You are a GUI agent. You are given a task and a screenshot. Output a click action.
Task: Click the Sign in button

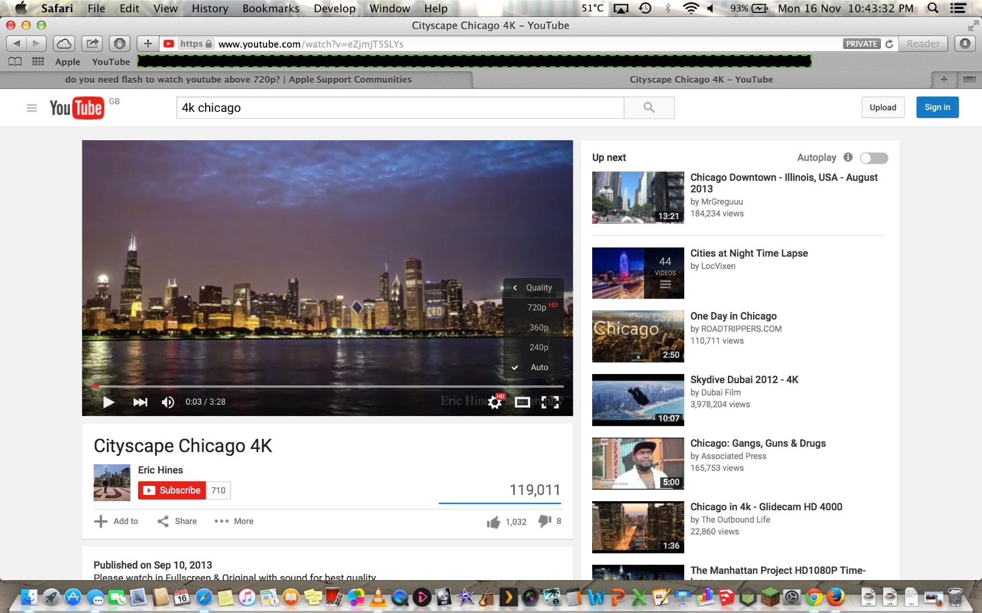pyautogui.click(x=937, y=107)
